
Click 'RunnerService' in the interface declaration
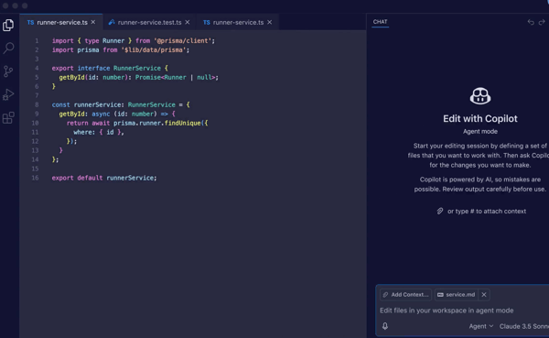coord(137,68)
